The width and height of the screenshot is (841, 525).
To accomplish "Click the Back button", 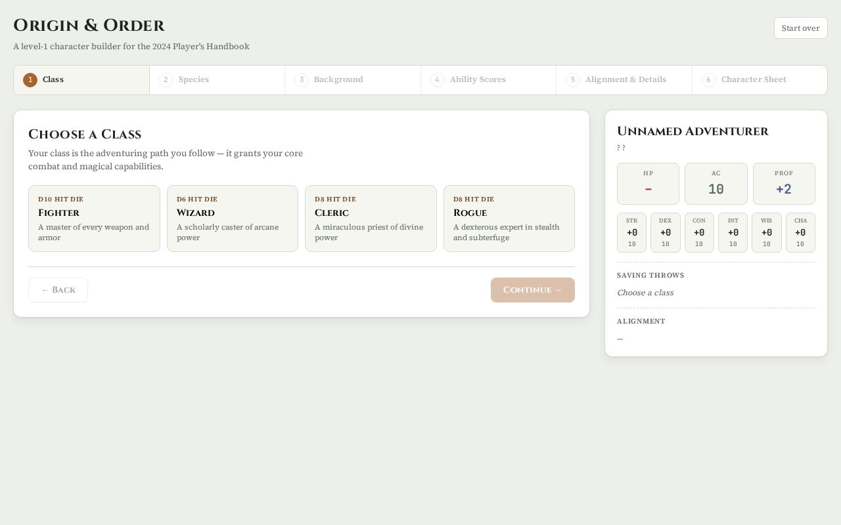I will point(58,290).
